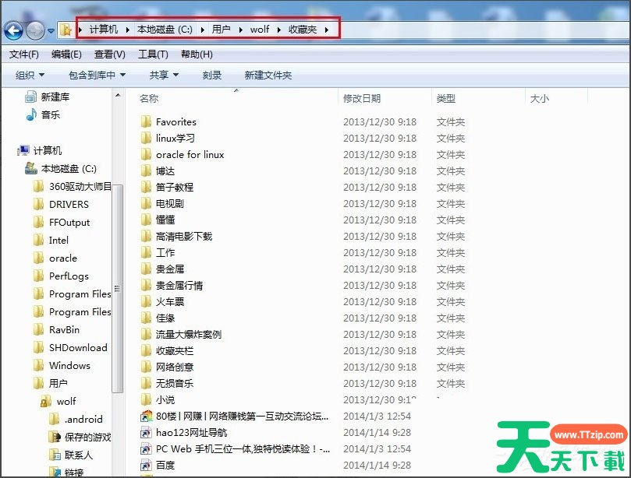The width and height of the screenshot is (631, 478).
Task: Click the PC Web 手机三位一体 shortcut icon
Action: click(x=146, y=448)
